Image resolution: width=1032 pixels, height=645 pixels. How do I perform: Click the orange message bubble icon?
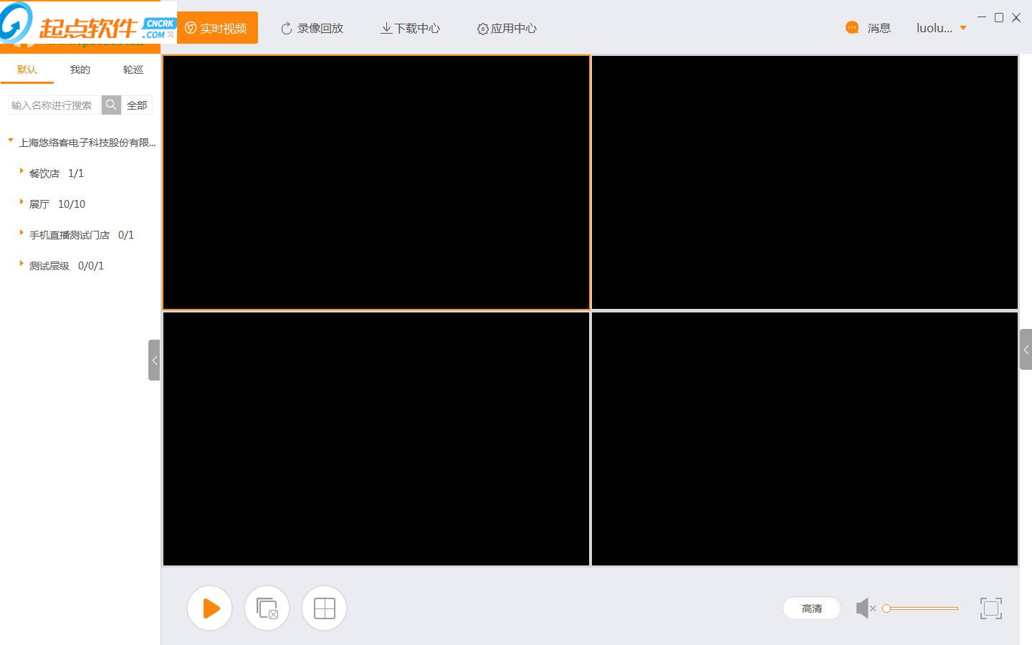[x=852, y=28]
